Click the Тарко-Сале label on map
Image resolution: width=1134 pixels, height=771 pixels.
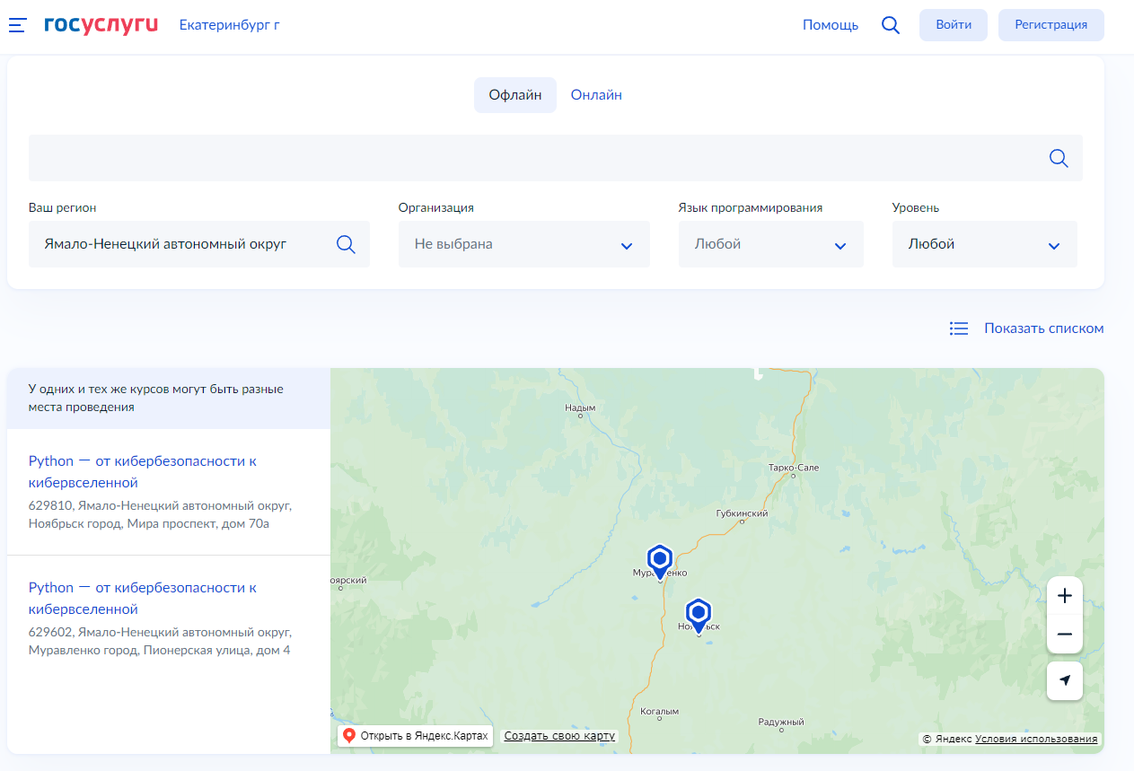pos(794,468)
